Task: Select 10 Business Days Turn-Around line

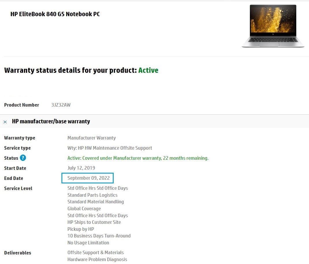Action: (99, 236)
